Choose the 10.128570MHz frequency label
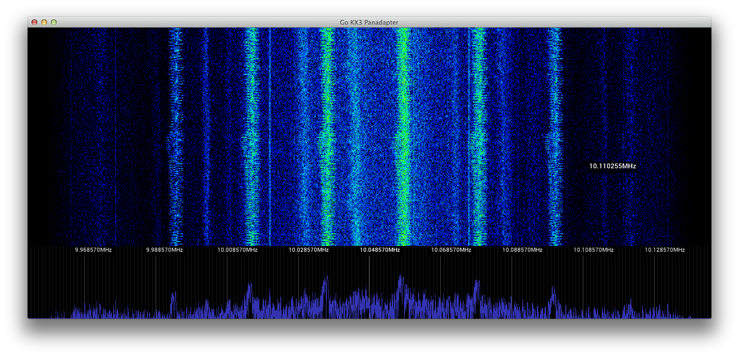Viewport: 739px width, 357px height. pos(664,250)
